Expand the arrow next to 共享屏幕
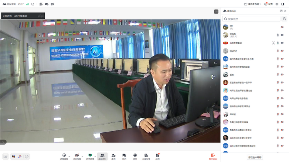289x162 pixels. click(x=95, y=156)
